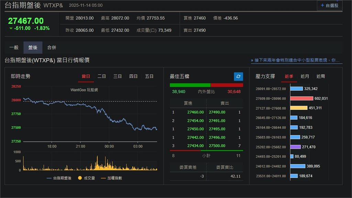The image size is (352, 198).
Task: Open the 合併 tab
Action: point(52,47)
